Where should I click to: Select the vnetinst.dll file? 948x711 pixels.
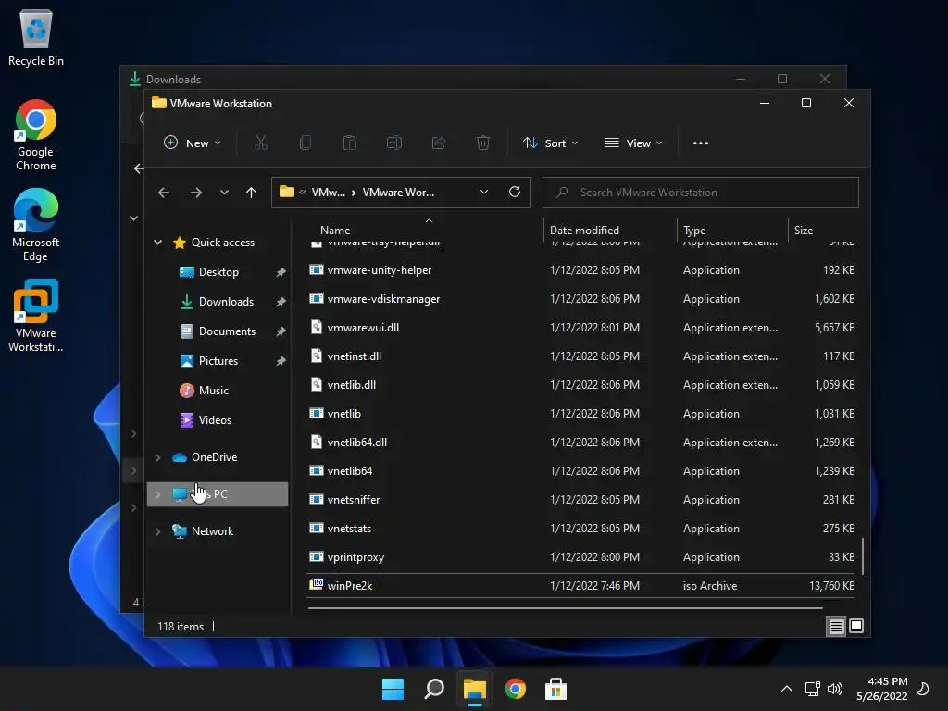tap(581, 356)
